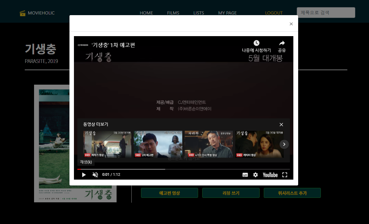Open the YouTube player settings gear

coord(256,175)
